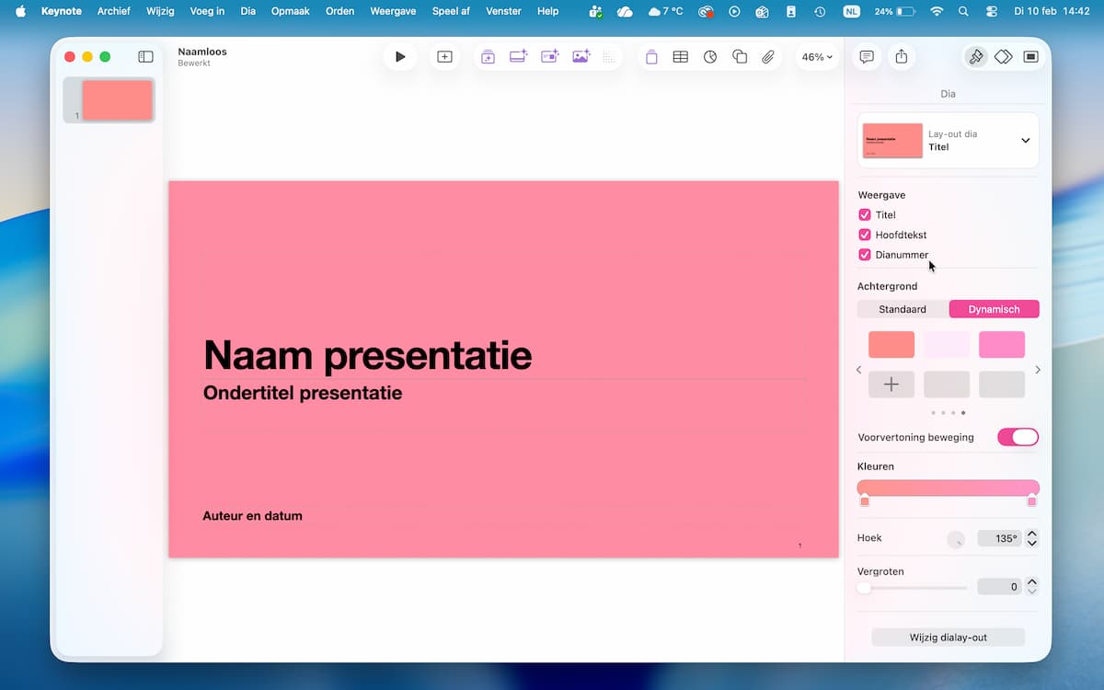1104x690 pixels.
Task: Open the zoom level 46% dropdown
Action: click(x=816, y=57)
